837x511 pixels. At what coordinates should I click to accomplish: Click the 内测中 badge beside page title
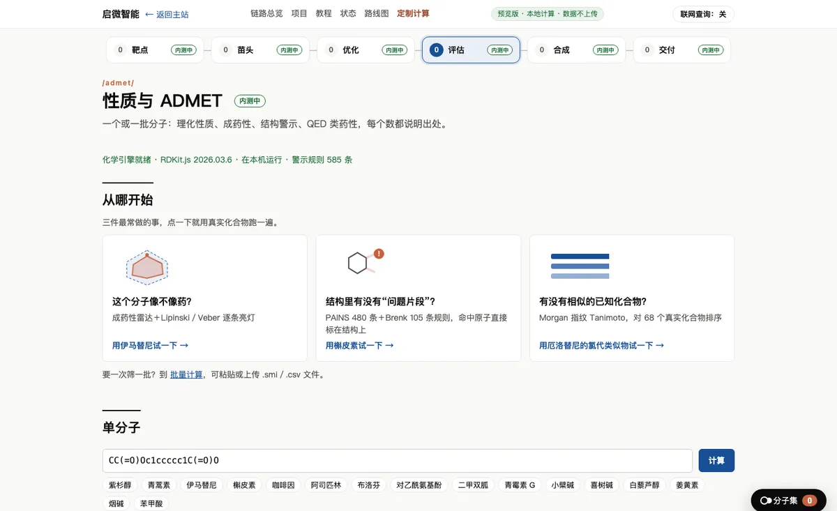click(x=250, y=101)
